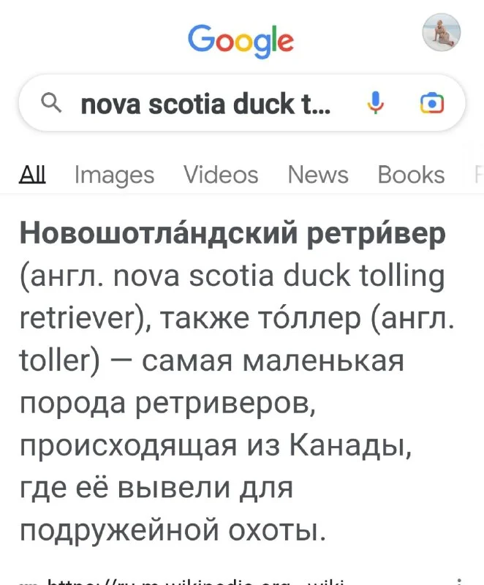Tap the magnifying glass search icon
Viewport: 484px width, 585px height.
[51, 104]
